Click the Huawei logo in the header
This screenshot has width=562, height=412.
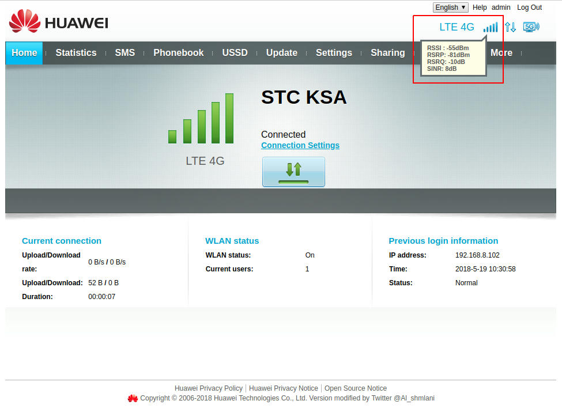click(58, 21)
